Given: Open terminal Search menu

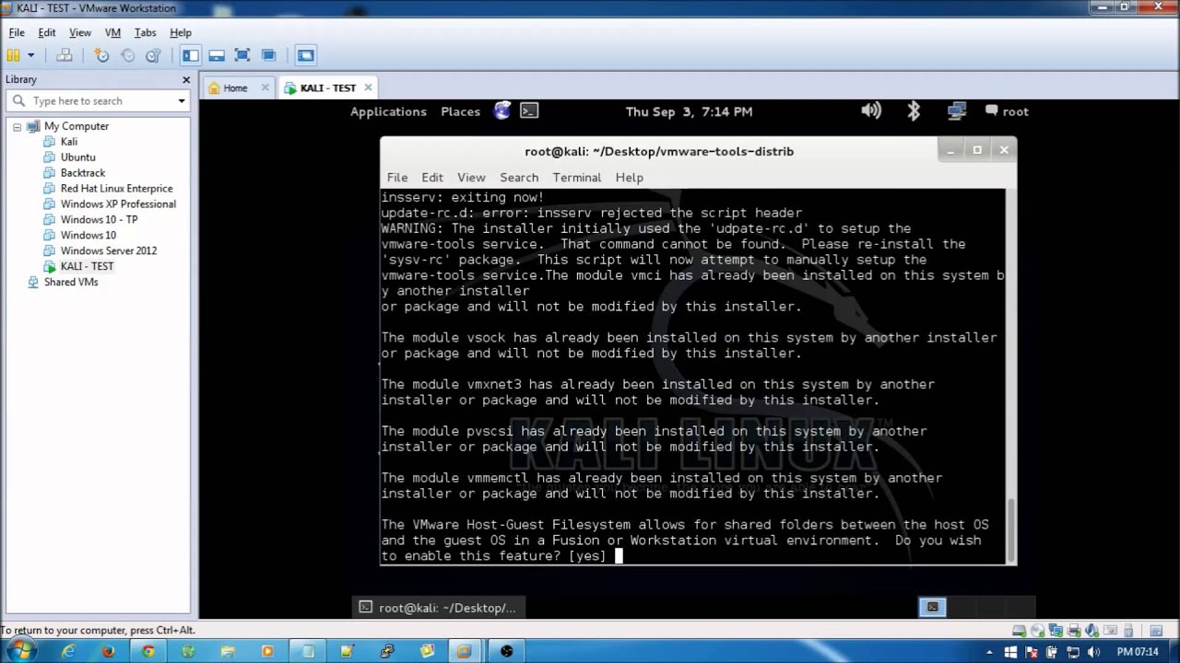Looking at the screenshot, I should pyautogui.click(x=519, y=178).
